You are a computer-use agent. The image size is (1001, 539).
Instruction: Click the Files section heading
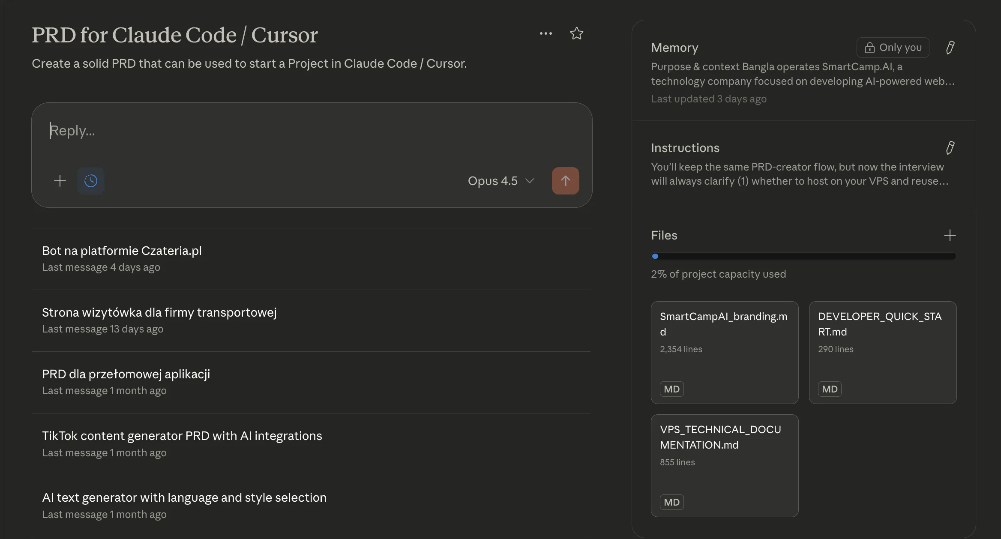pos(664,235)
